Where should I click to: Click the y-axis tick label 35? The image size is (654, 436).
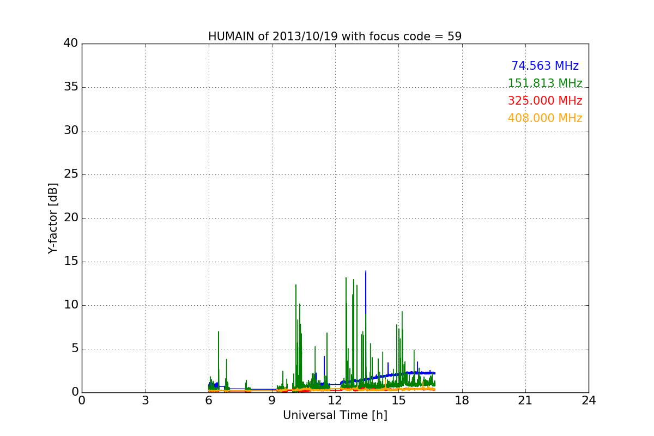[x=71, y=87]
